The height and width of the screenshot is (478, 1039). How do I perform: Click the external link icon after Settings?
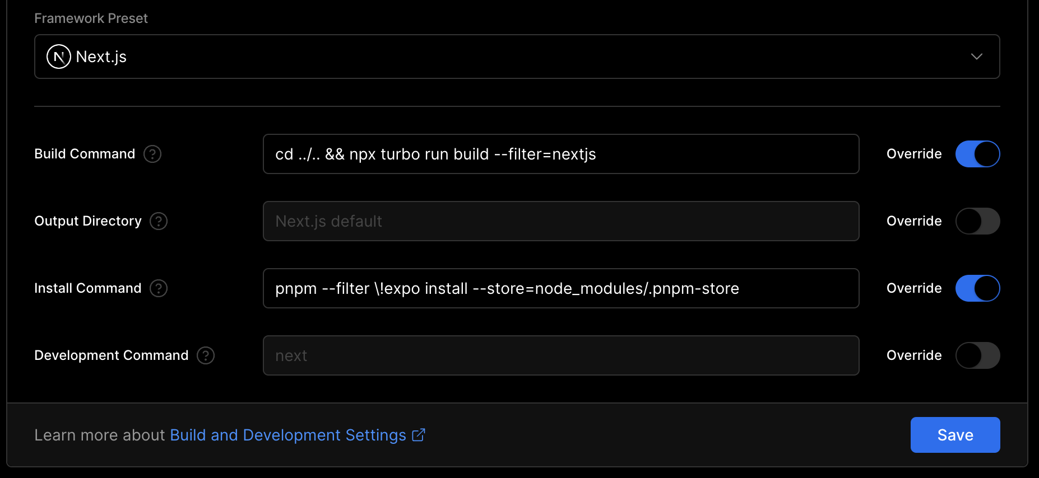tap(419, 435)
